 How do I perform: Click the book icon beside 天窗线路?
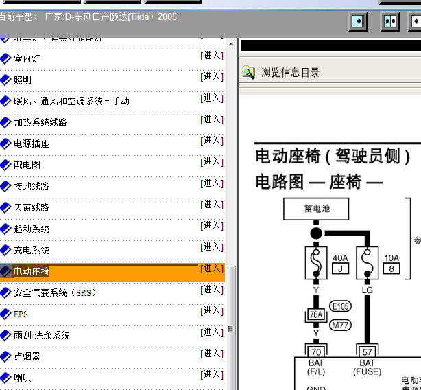pyautogui.click(x=5, y=207)
